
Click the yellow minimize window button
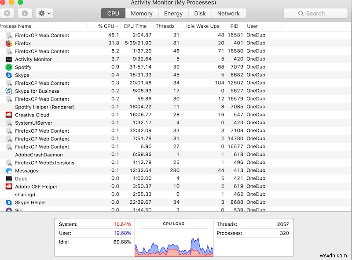pyautogui.click(x=11, y=2)
